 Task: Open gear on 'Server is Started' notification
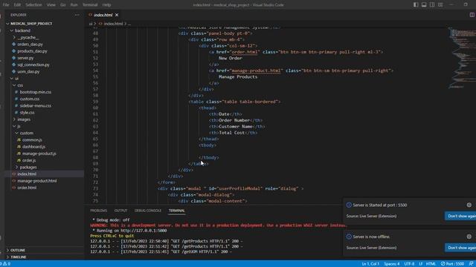[x=469, y=205]
